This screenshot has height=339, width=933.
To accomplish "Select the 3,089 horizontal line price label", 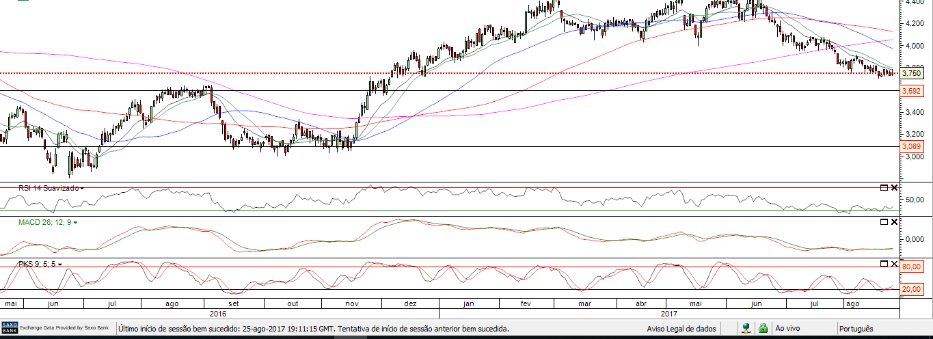I will [911, 146].
